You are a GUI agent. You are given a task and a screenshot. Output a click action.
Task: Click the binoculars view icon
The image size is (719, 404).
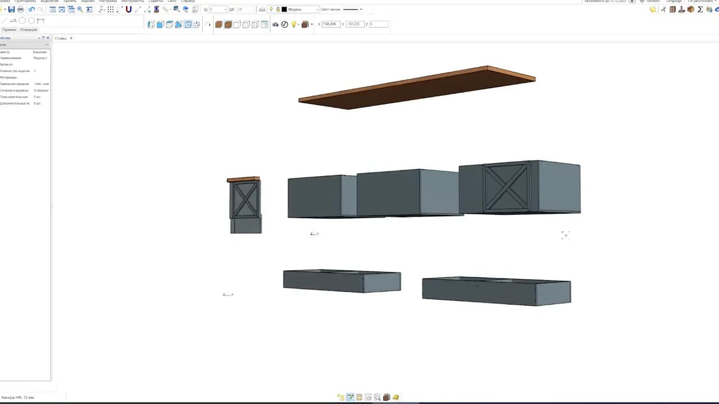[275, 25]
